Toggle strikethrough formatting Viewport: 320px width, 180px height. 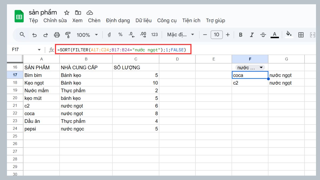263,35
